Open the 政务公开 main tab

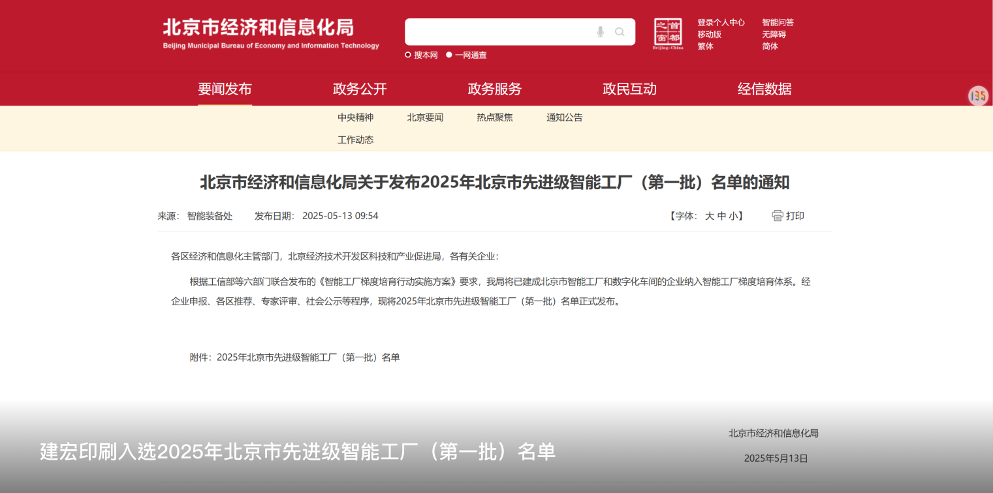[x=360, y=89]
